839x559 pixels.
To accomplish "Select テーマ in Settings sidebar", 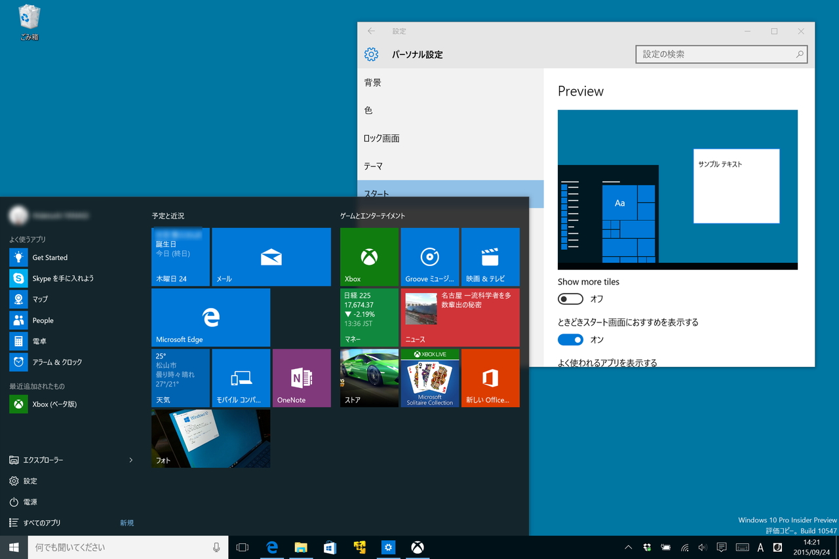I will pos(450,166).
